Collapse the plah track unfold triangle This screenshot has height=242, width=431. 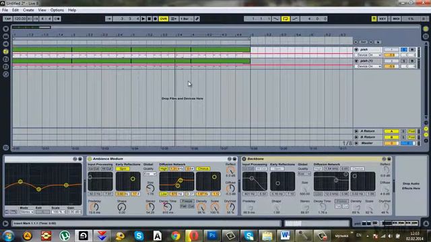356,50
